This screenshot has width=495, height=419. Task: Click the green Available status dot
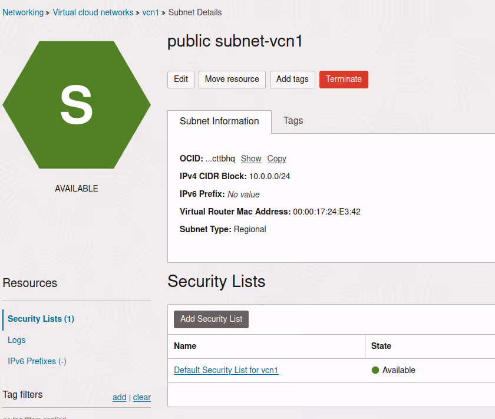pyautogui.click(x=375, y=370)
